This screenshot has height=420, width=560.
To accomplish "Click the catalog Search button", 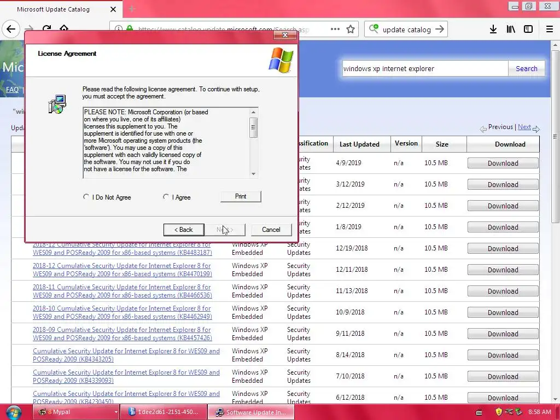I will click(x=527, y=68).
